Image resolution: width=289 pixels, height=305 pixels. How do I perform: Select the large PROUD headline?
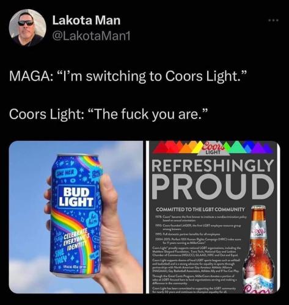[213, 187]
